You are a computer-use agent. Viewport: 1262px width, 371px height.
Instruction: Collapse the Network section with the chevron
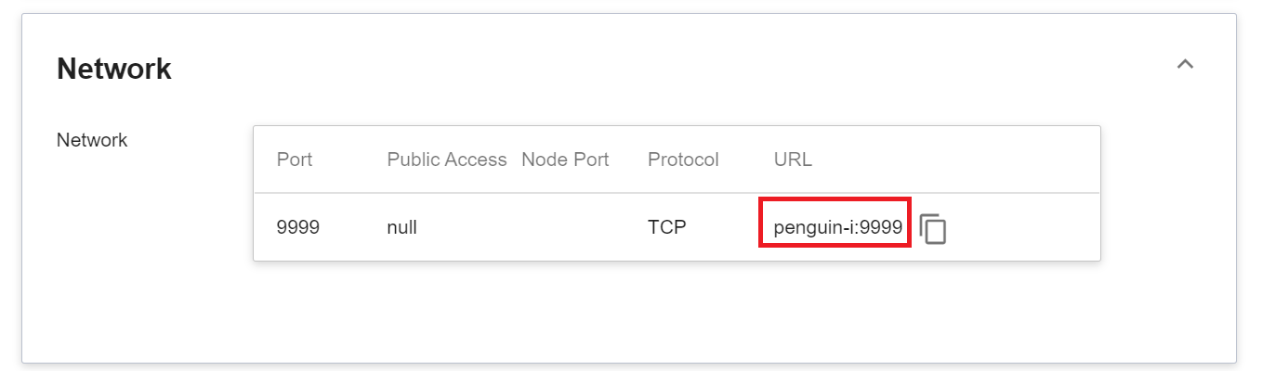(1185, 65)
